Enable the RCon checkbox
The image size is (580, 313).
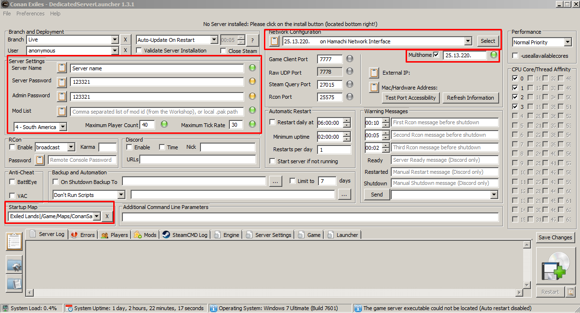(13, 147)
